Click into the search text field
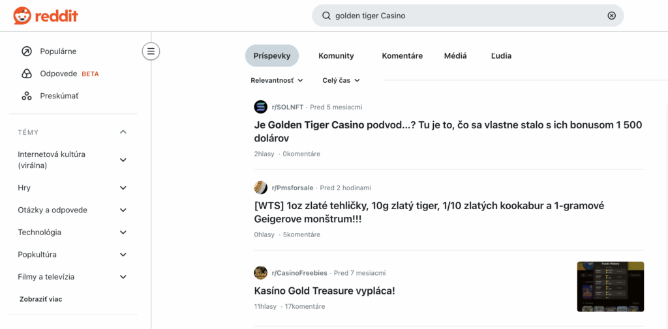 point(463,16)
